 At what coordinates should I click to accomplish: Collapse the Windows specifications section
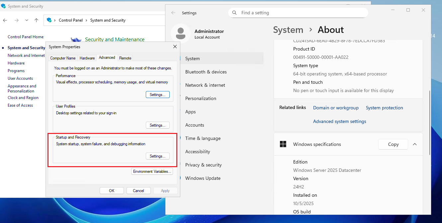[x=415, y=144]
